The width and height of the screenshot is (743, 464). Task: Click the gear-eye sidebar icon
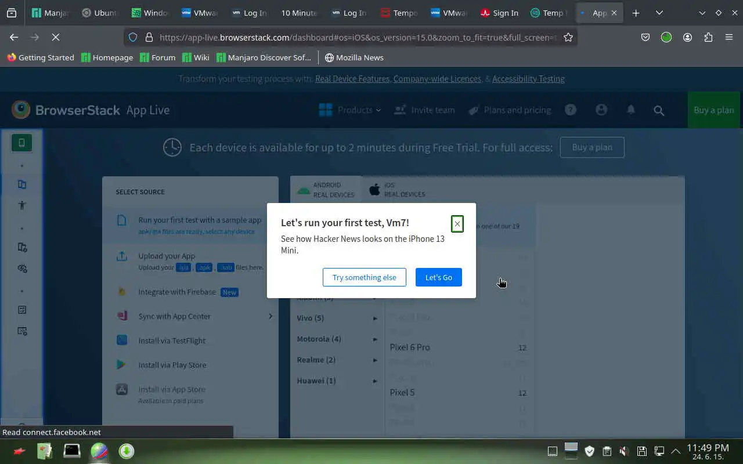pos(22,269)
